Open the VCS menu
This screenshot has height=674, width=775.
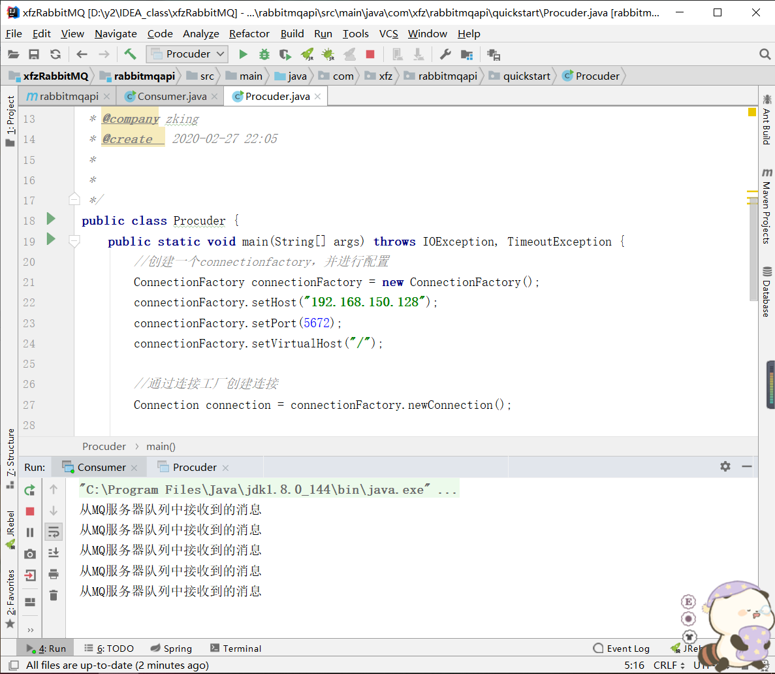(x=388, y=33)
